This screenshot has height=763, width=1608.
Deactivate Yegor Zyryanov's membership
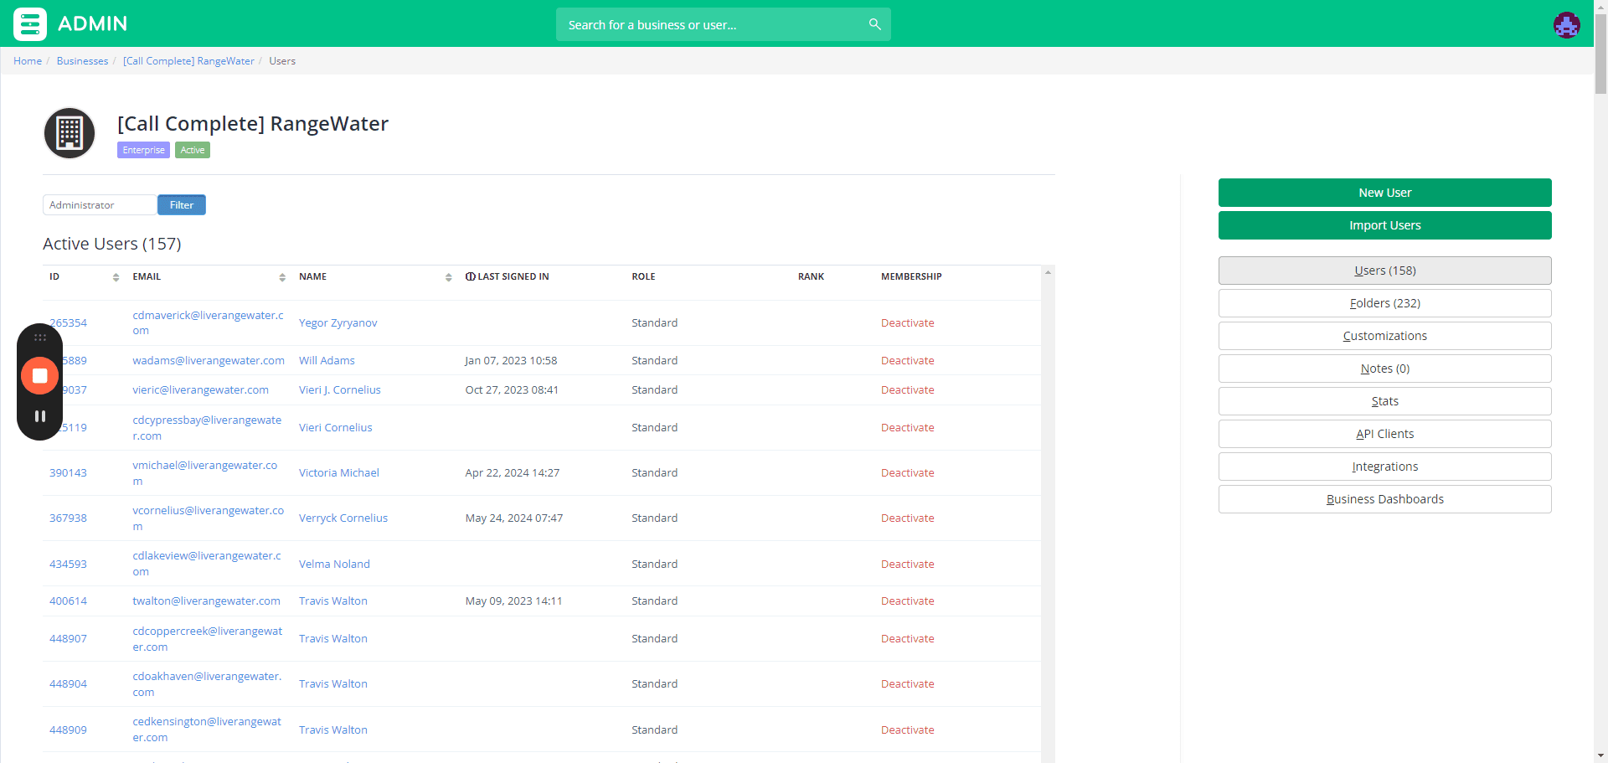click(907, 323)
